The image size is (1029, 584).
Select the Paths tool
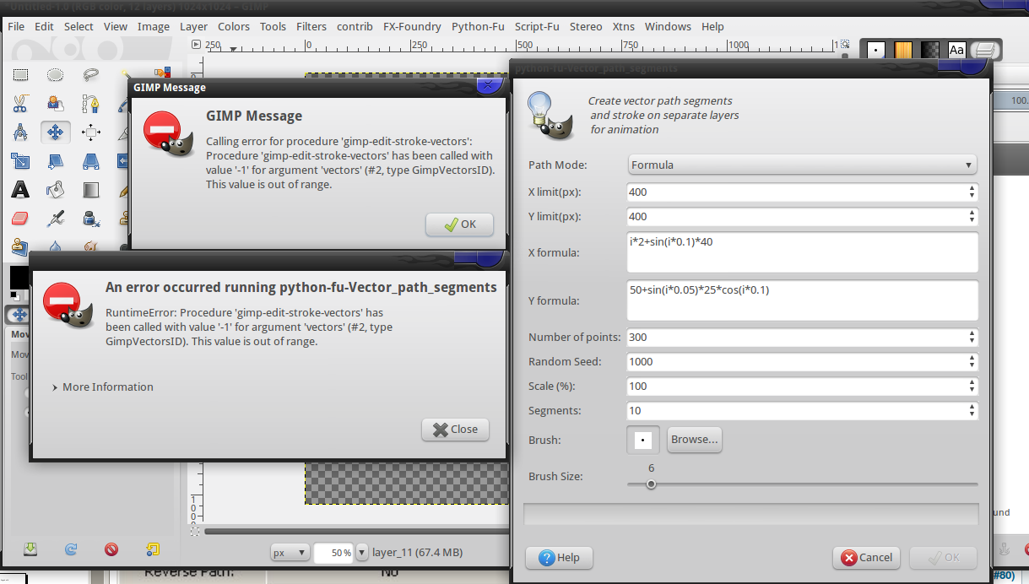coord(91,103)
